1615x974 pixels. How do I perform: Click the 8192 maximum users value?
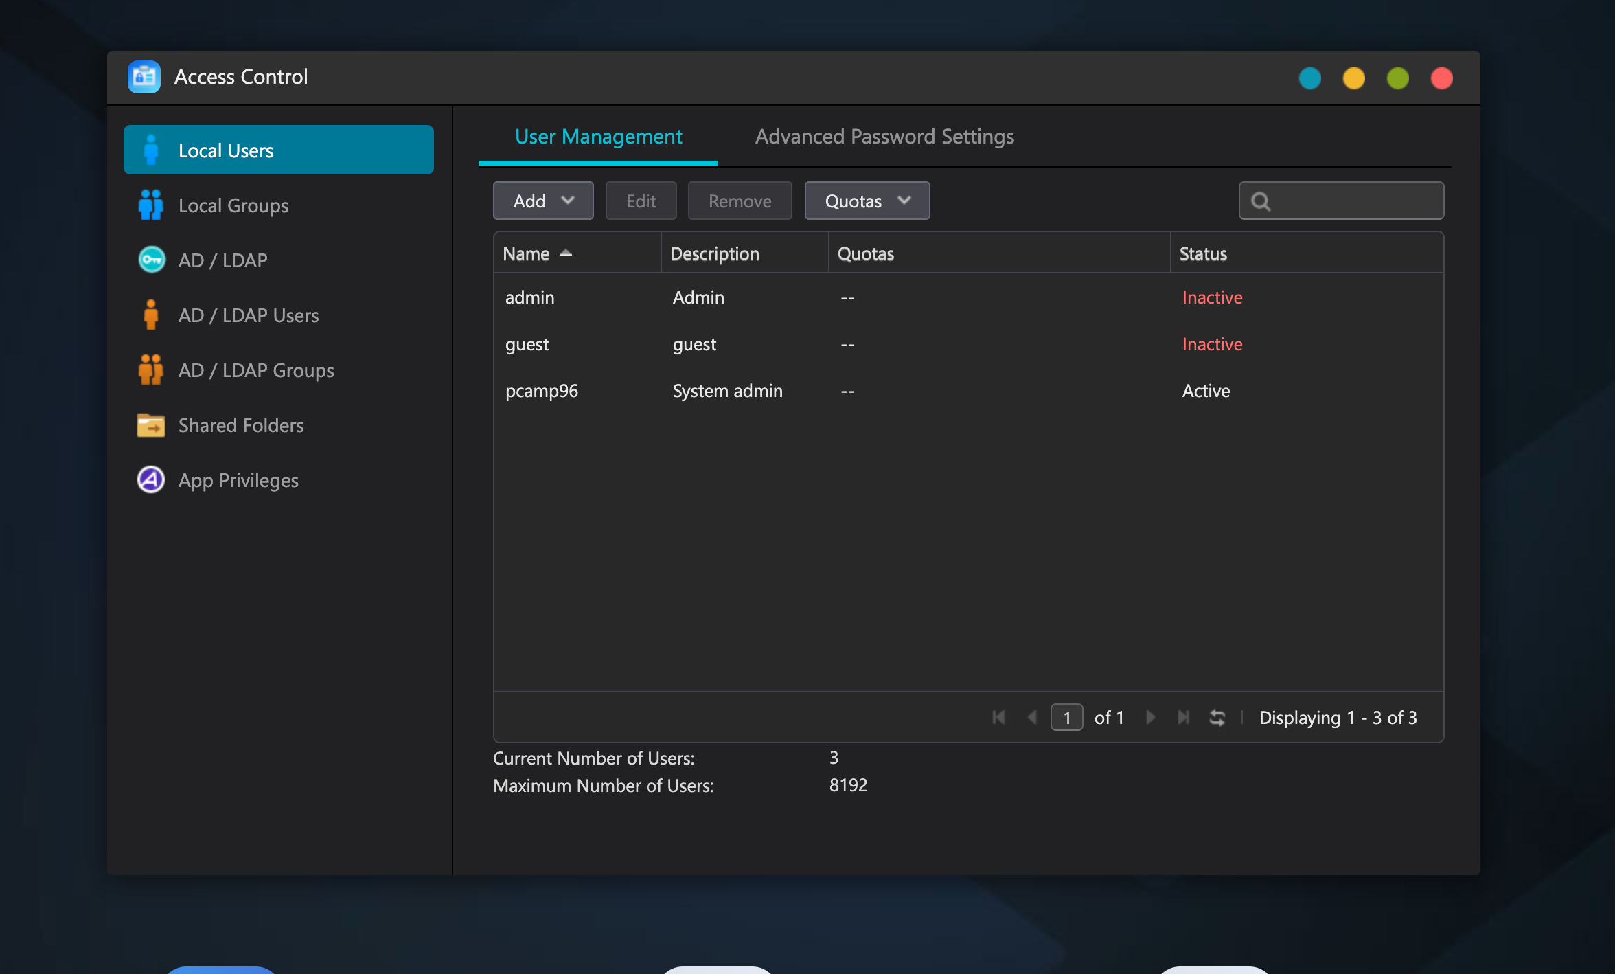click(848, 785)
